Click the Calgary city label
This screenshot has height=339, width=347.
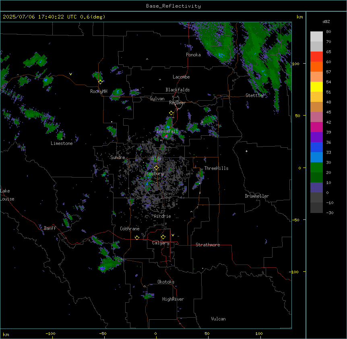pos(161,243)
